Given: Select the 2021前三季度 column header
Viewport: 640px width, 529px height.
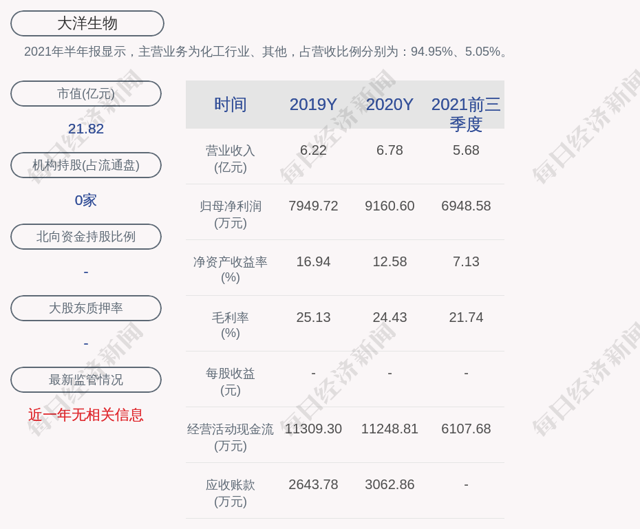Looking at the screenshot, I should (x=466, y=114).
